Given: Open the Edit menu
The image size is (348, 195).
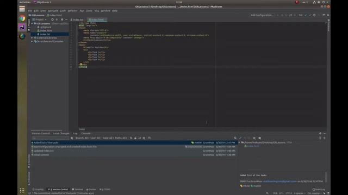Looking at the screenshot, I should click(x=36, y=11).
